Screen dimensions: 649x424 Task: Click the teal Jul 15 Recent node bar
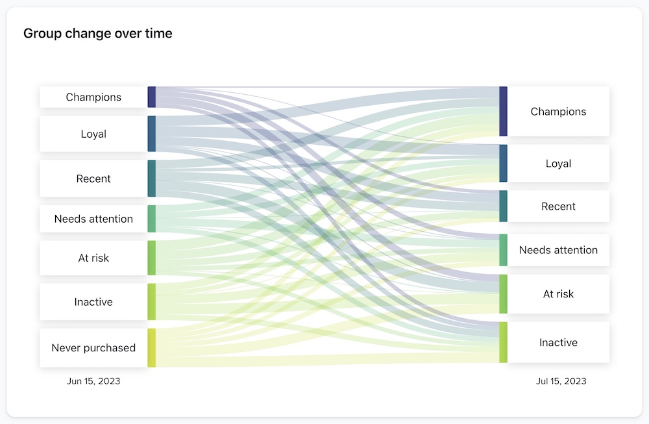503,206
